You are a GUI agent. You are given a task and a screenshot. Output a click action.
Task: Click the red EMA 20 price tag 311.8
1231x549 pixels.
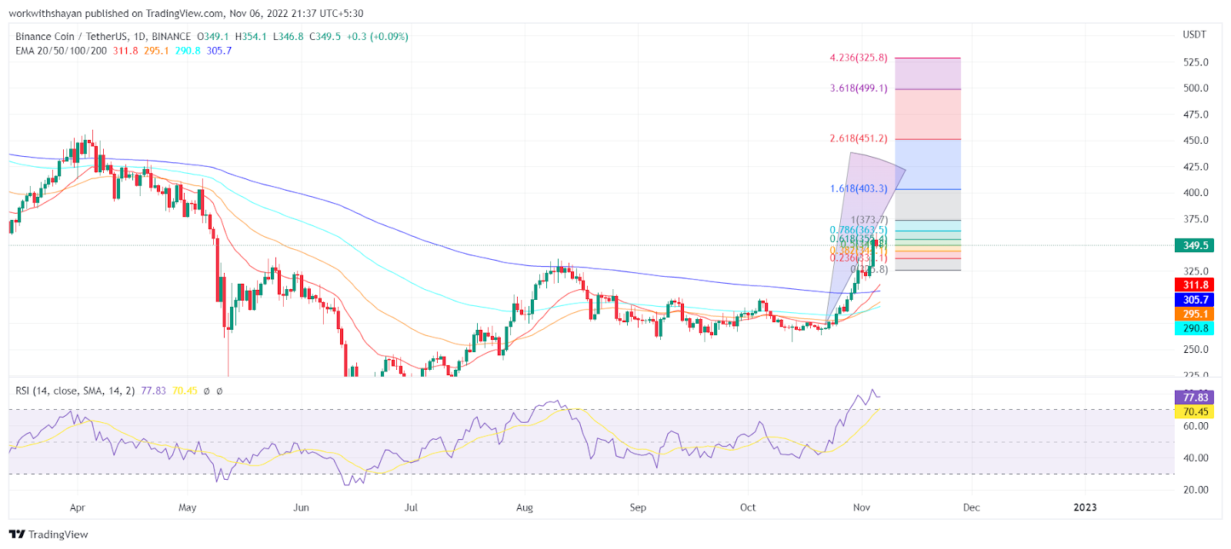click(1195, 285)
